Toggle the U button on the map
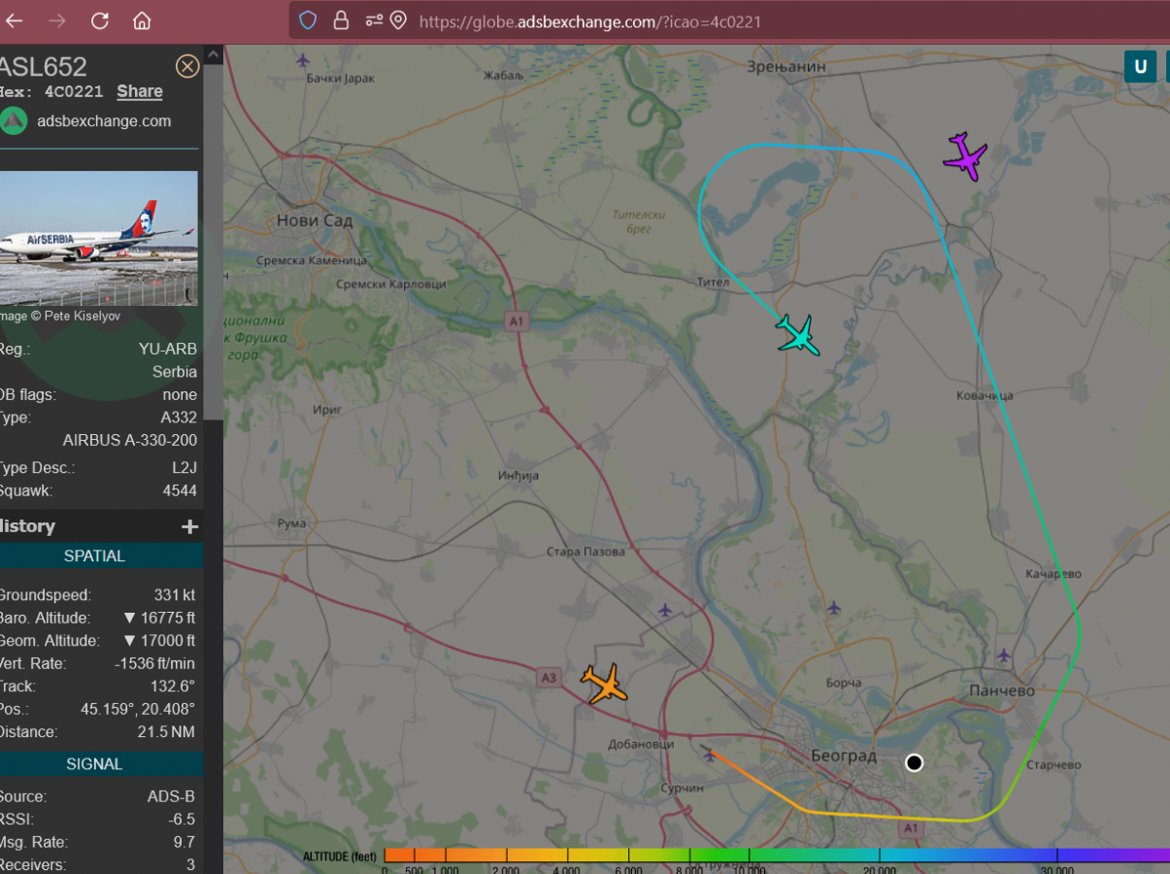The image size is (1170, 874). [x=1140, y=66]
